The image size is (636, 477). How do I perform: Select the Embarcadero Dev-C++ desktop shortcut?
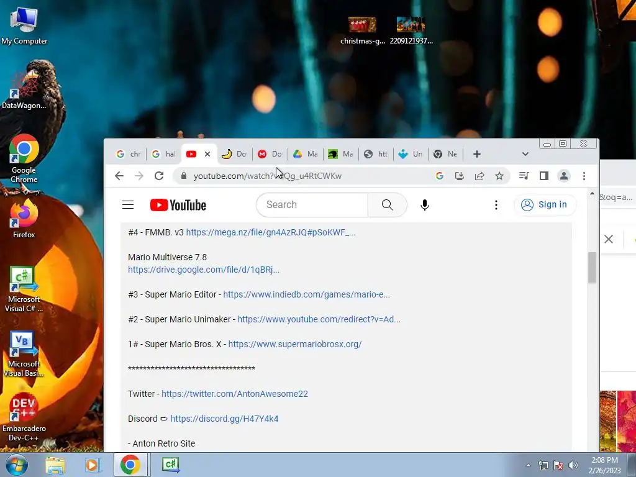(24, 418)
